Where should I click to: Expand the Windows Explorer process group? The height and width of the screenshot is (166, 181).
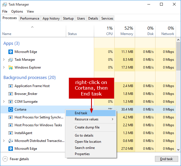4,67
